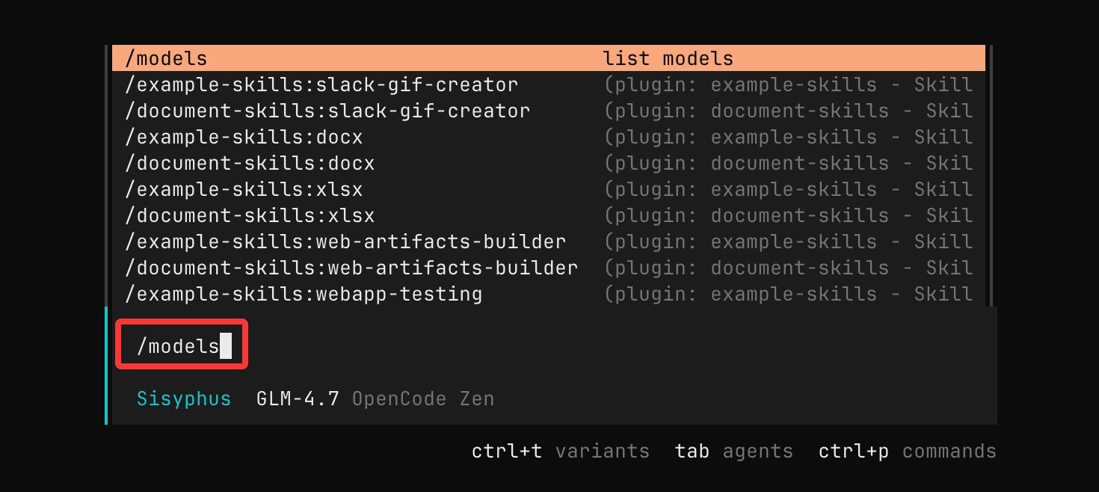Screen dimensions: 1099x492
Task: Choose /example-skills:slack-gif-creator from the list
Action: click(321, 84)
